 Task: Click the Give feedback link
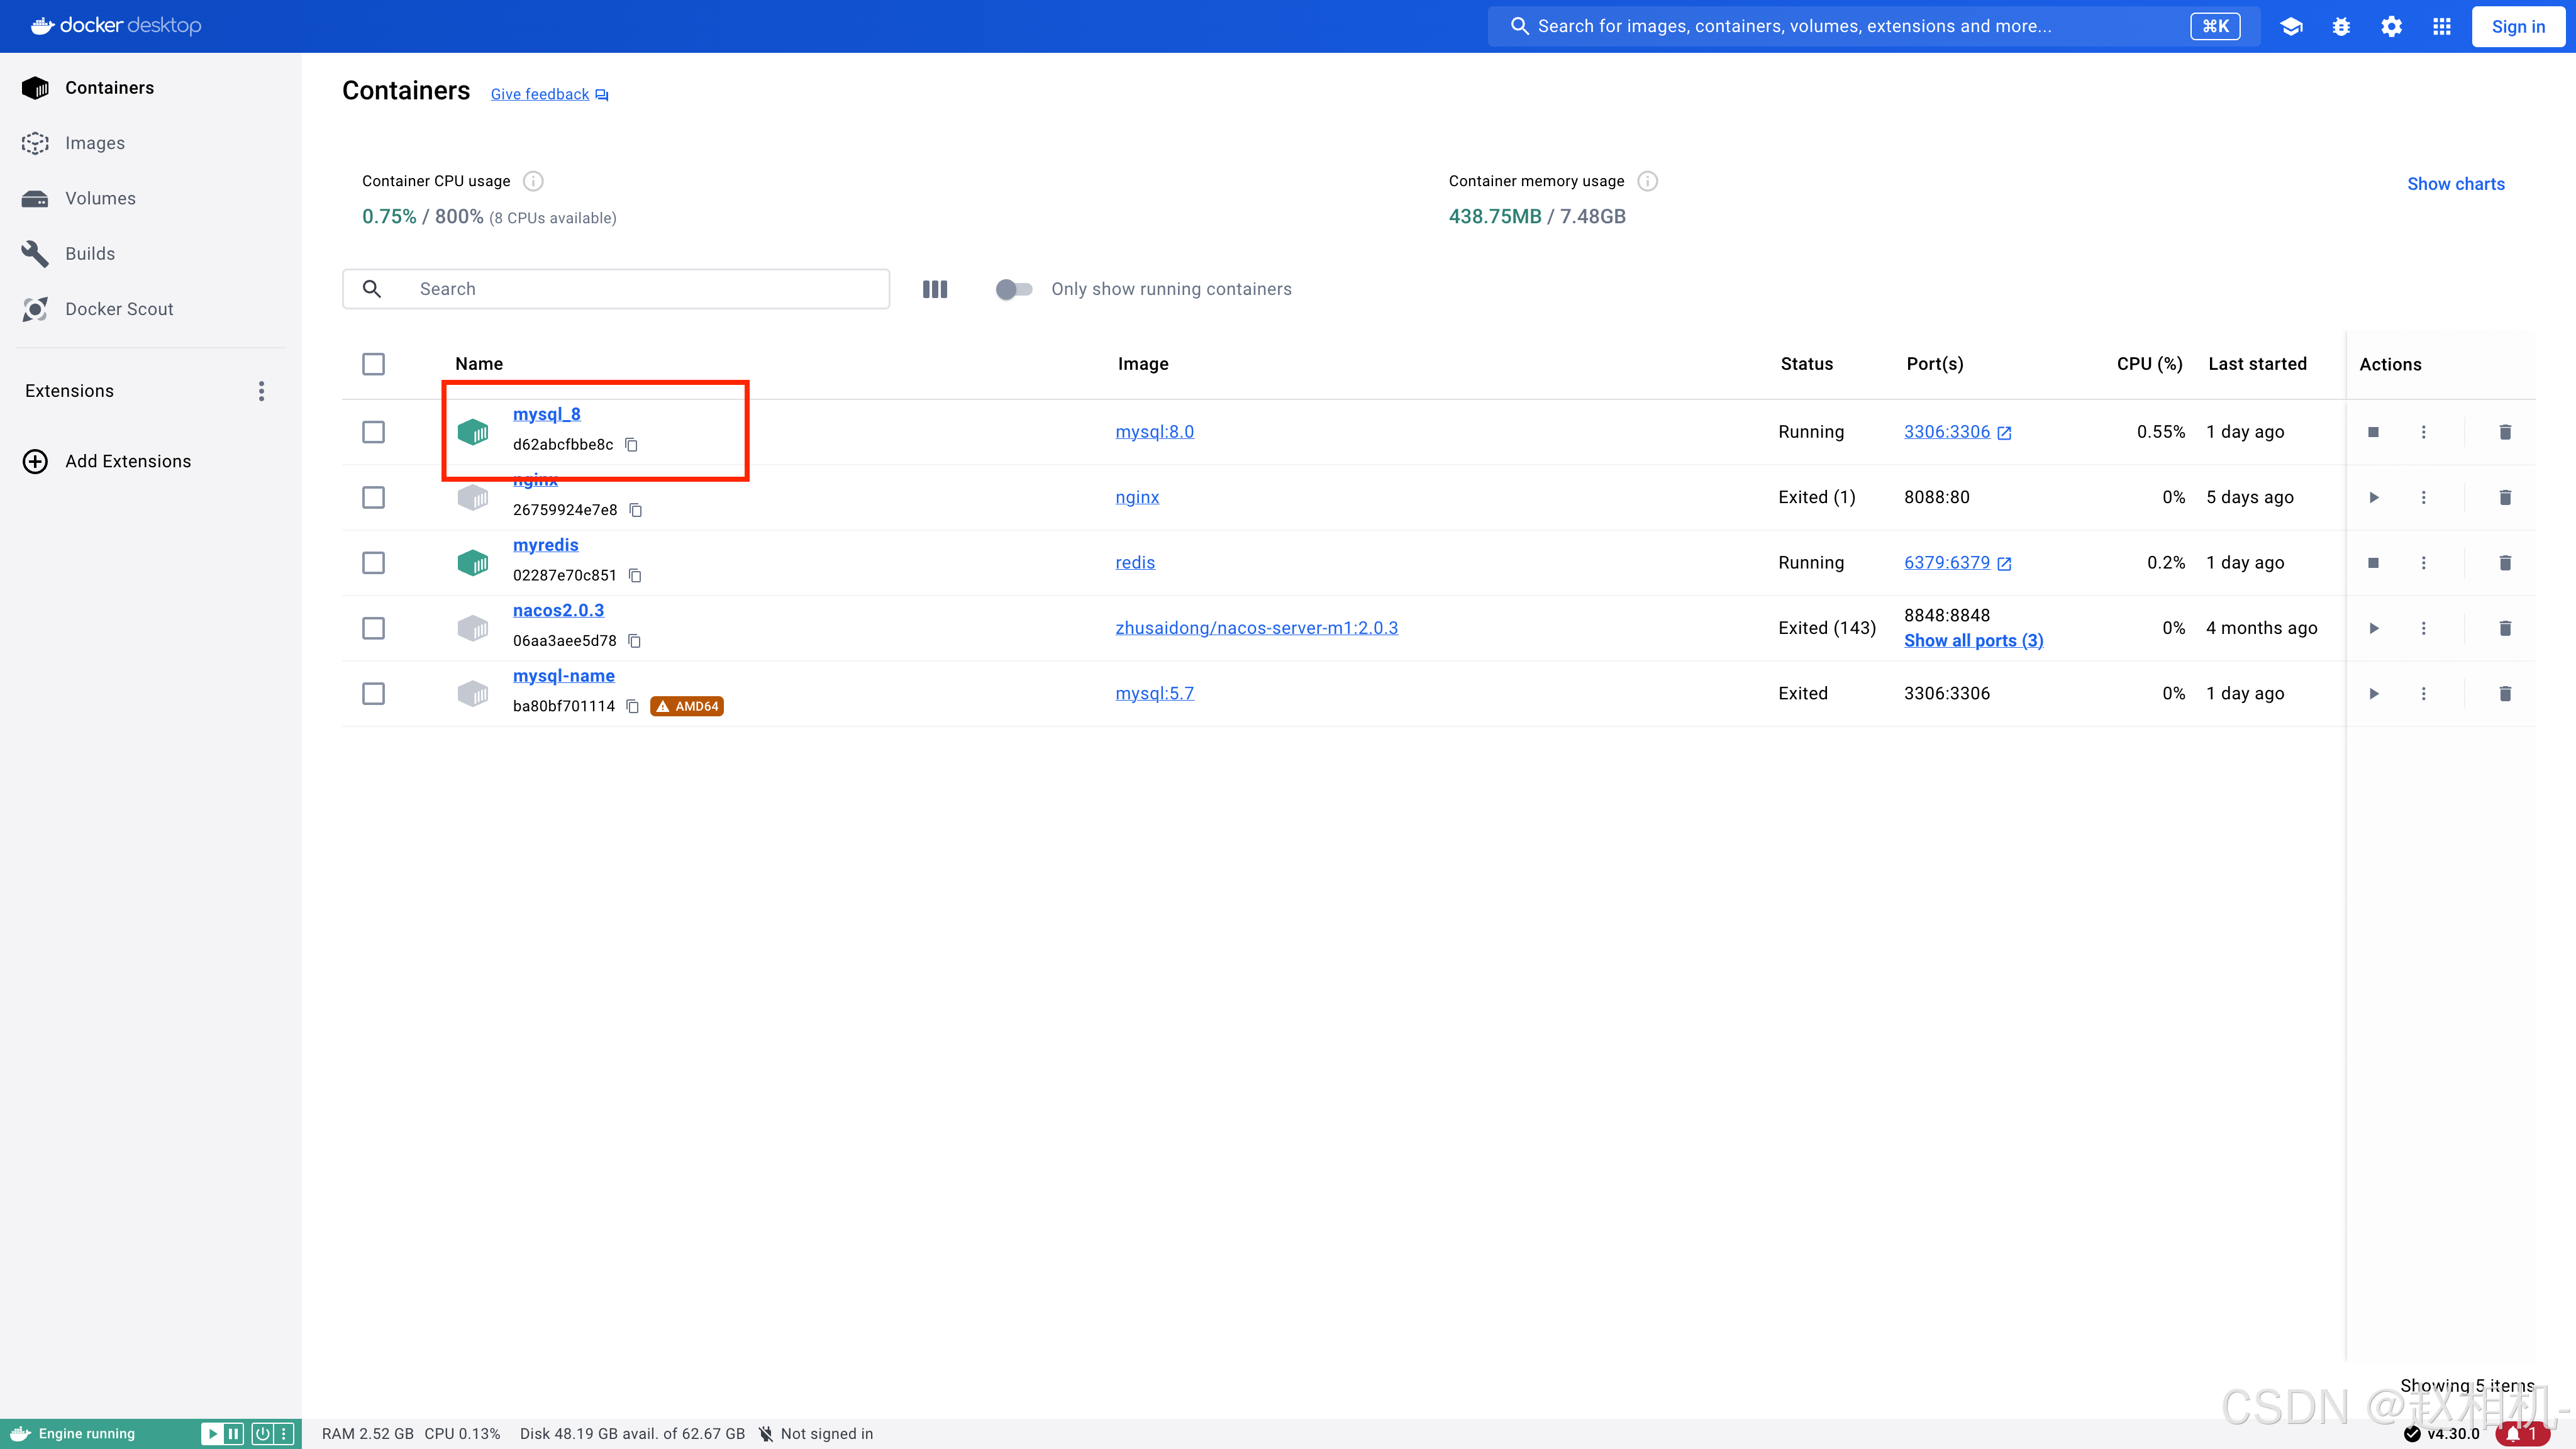click(549, 94)
